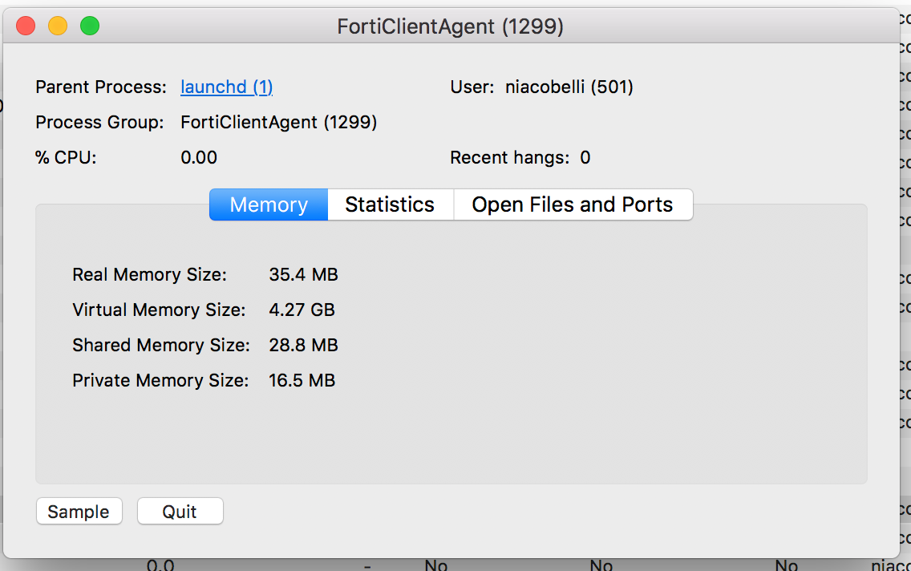The image size is (911, 571).
Task: Click the Real Memory Size label
Action: 149,274
